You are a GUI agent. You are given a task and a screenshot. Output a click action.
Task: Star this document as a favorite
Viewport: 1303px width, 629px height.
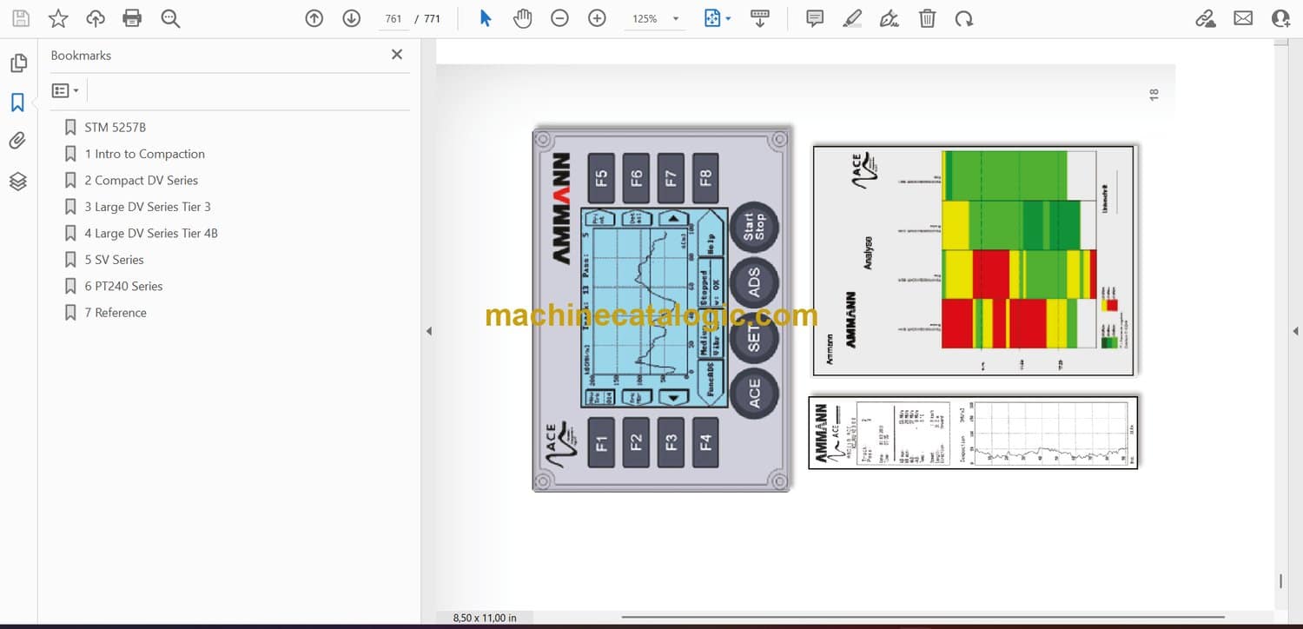[58, 18]
